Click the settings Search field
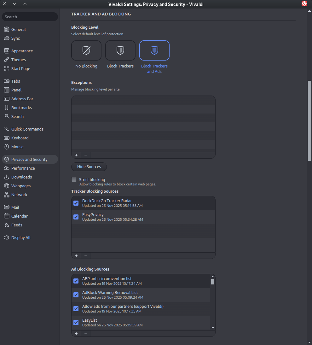The width and height of the screenshot is (312, 345). [x=30, y=17]
